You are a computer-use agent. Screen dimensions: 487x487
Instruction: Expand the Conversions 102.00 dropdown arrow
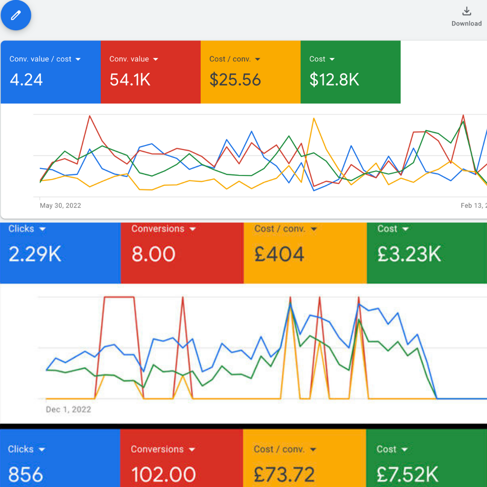tap(192, 450)
